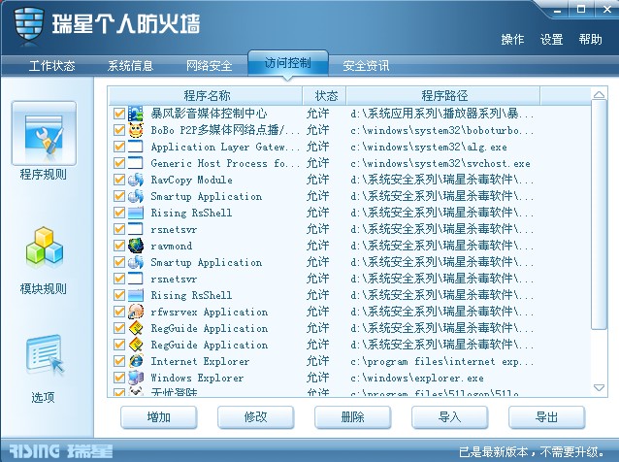
Task: Open the 选项 sidebar icon
Action: click(45, 355)
